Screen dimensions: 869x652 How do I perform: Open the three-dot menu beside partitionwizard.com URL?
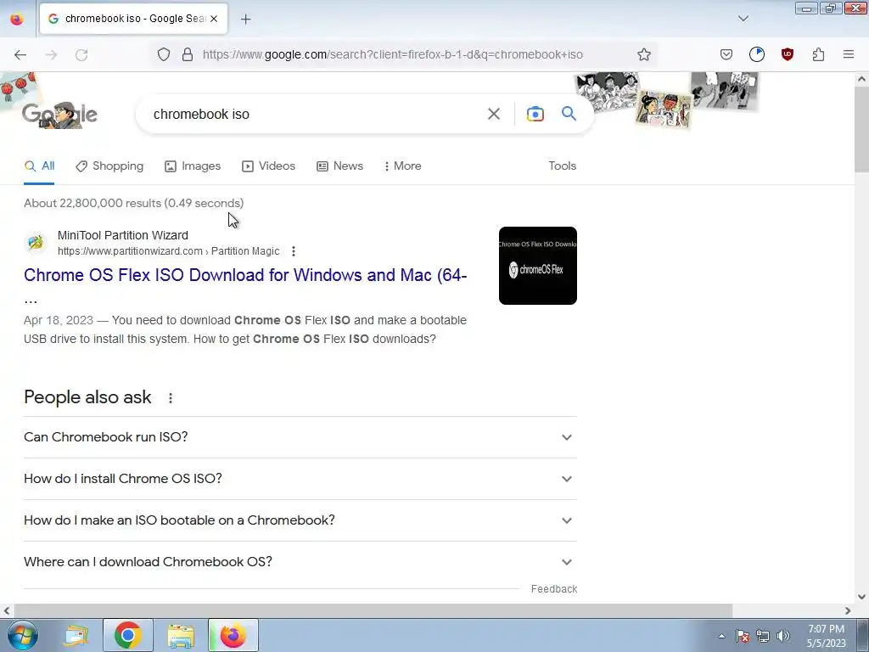(293, 251)
